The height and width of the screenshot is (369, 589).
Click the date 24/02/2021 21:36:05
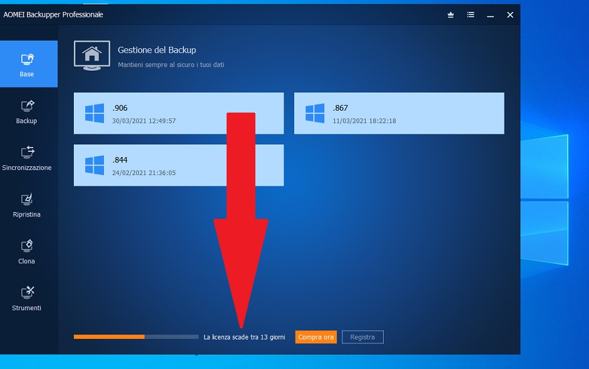pyautogui.click(x=144, y=173)
